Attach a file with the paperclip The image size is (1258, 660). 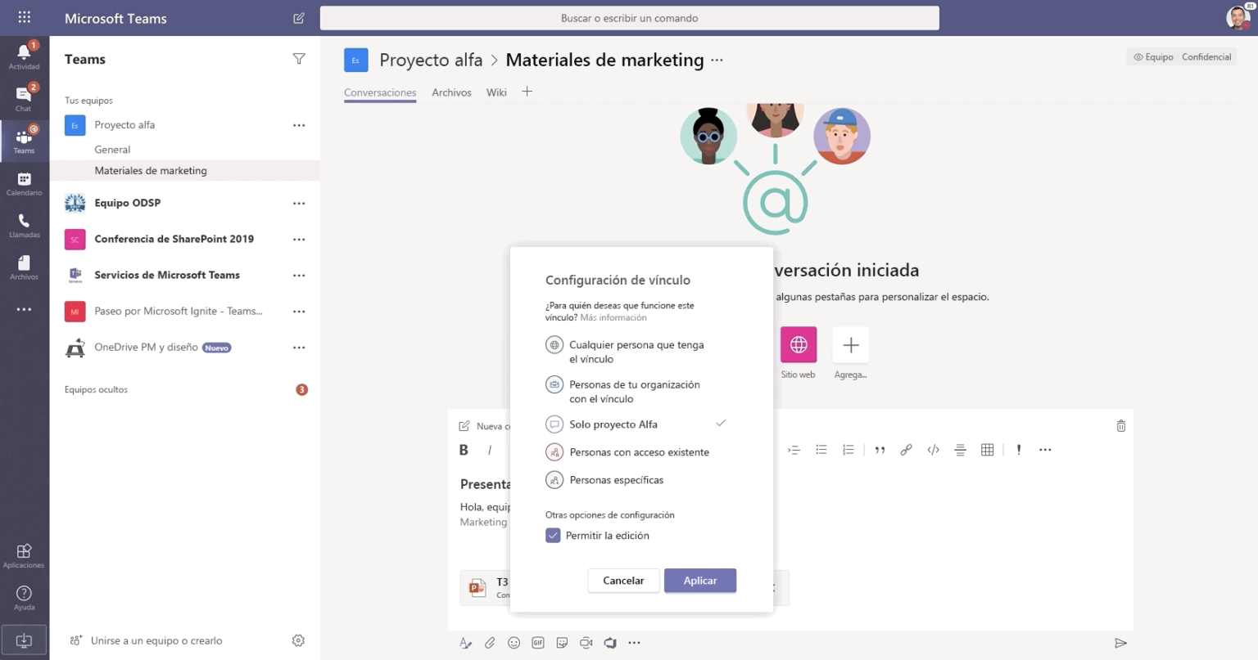490,643
